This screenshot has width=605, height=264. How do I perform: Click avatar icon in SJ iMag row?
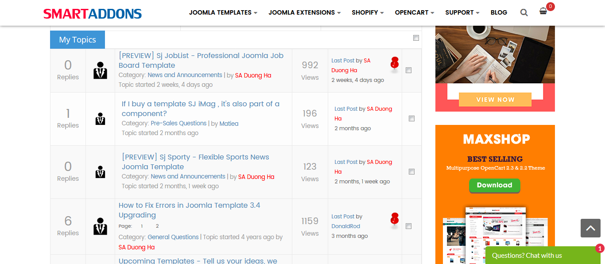pyautogui.click(x=101, y=119)
